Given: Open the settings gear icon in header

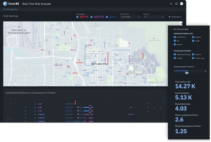Looking at the screenshot, I should point(171,4).
